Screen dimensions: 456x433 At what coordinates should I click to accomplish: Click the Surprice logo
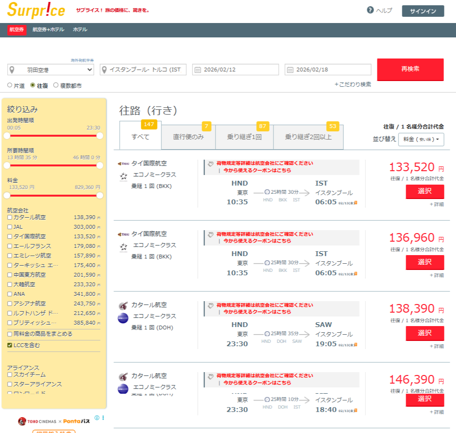point(36,10)
